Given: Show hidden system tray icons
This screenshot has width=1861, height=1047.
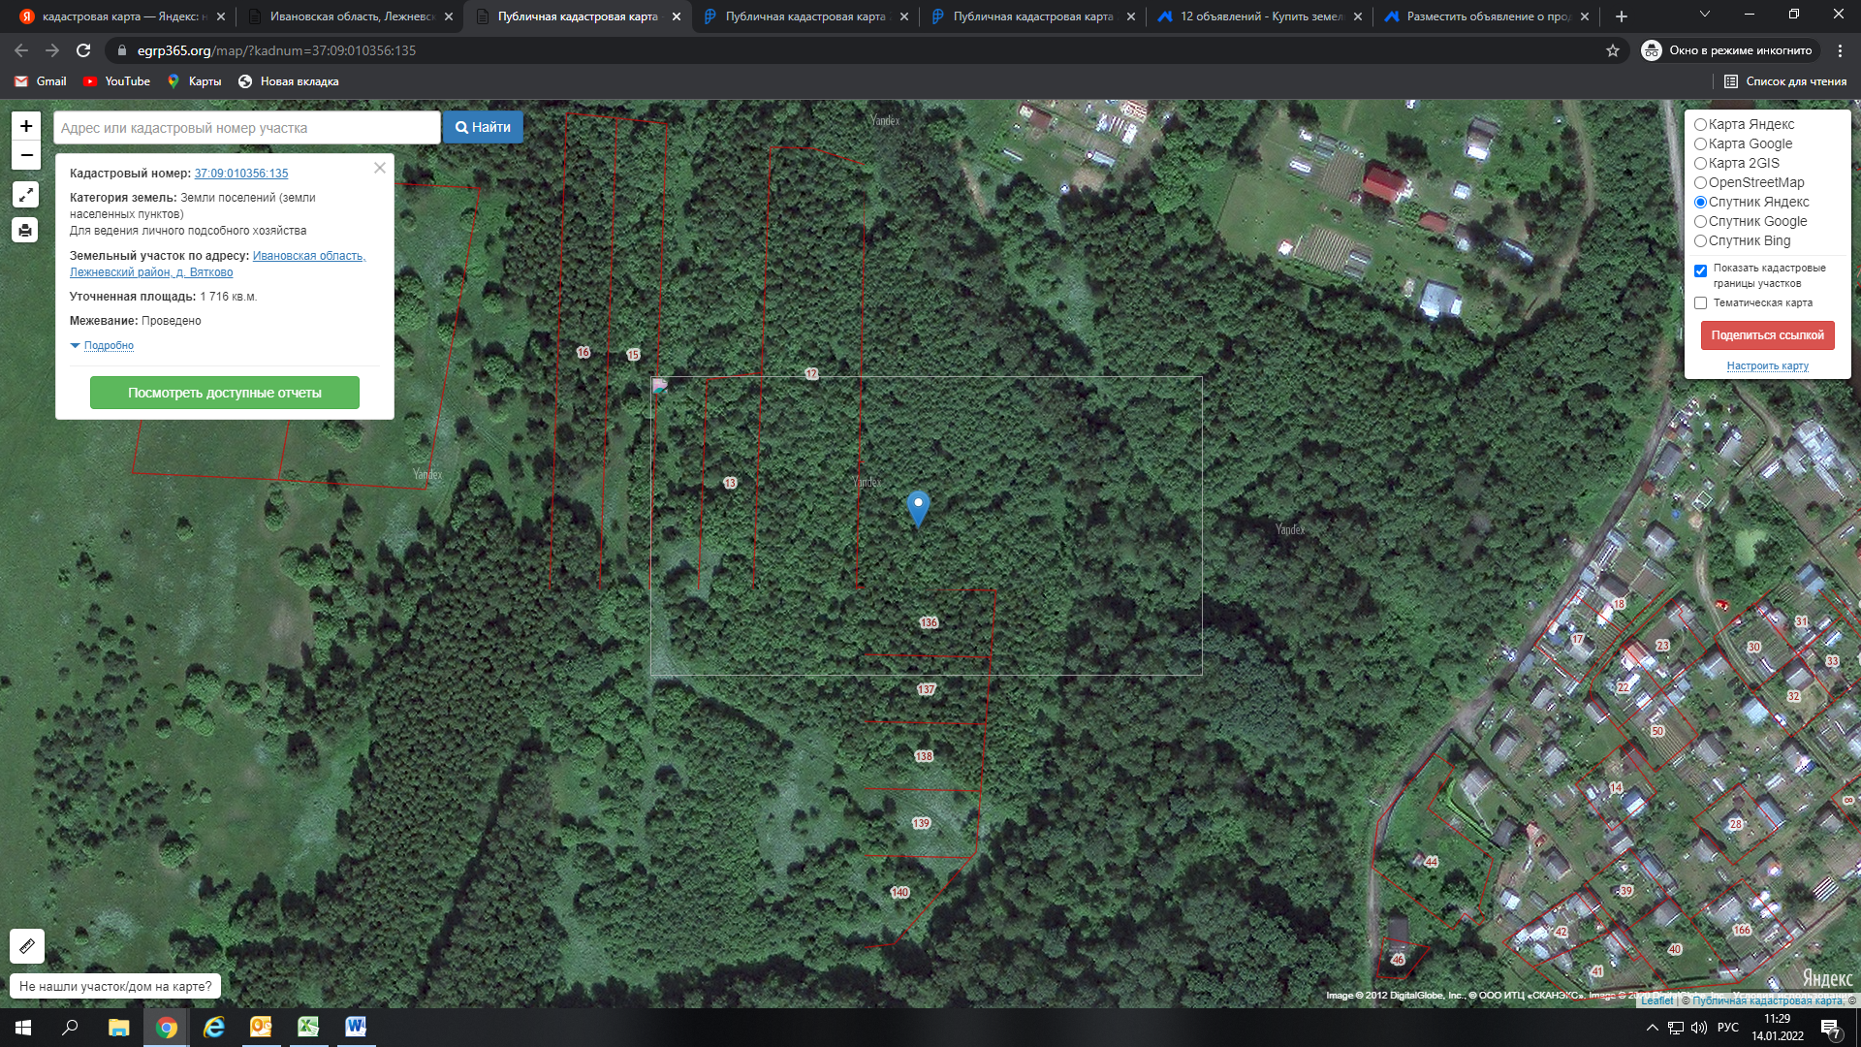Looking at the screenshot, I should (x=1652, y=1028).
